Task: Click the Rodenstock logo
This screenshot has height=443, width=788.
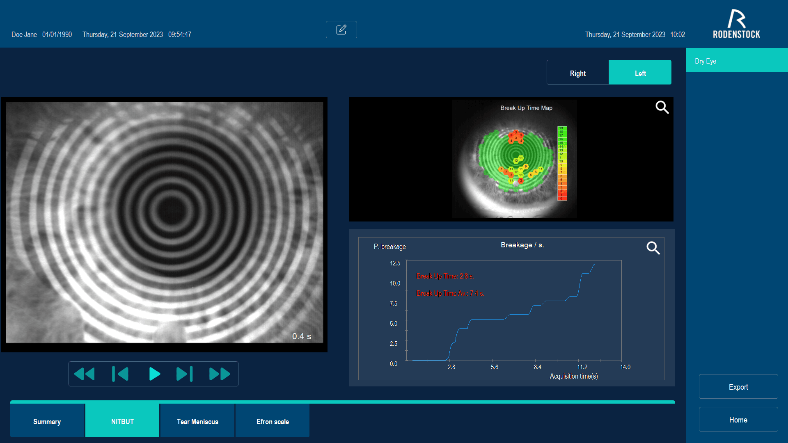Action: [x=736, y=25]
